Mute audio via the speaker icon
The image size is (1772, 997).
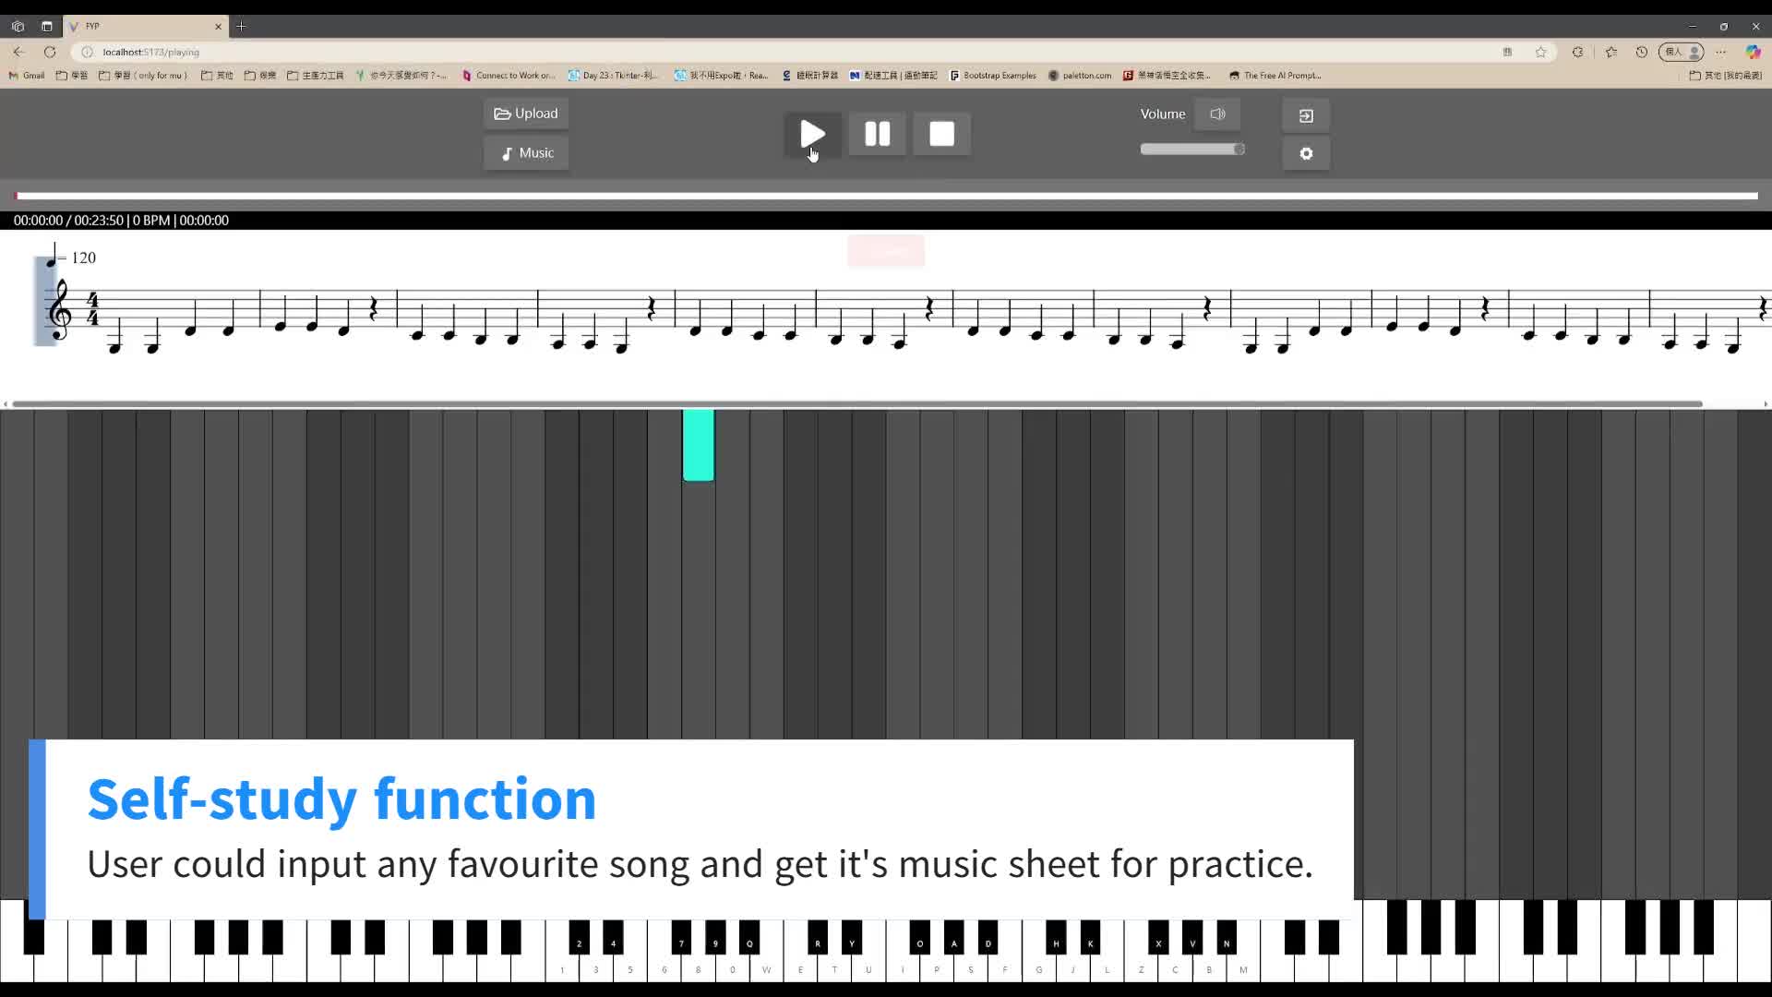pyautogui.click(x=1217, y=114)
